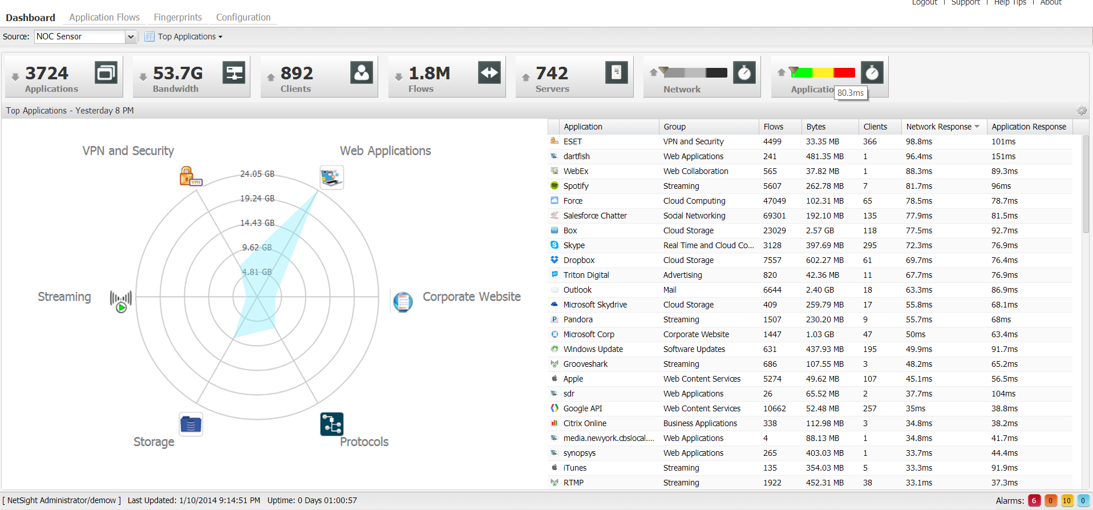
Task: Select the Triton Digital row
Action: click(x=810, y=275)
